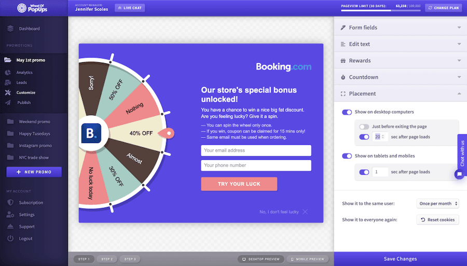Click the New Promo button
Screen dimensions: 467x266
(34, 172)
